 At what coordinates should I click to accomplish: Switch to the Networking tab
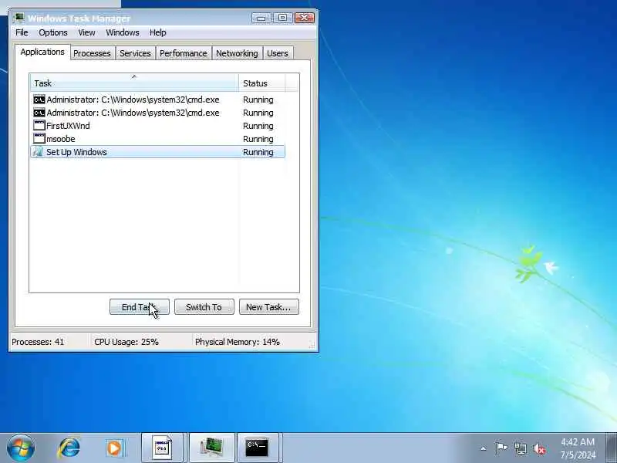237,53
